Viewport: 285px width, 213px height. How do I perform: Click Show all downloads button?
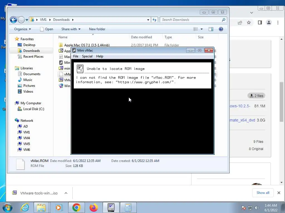(263, 193)
